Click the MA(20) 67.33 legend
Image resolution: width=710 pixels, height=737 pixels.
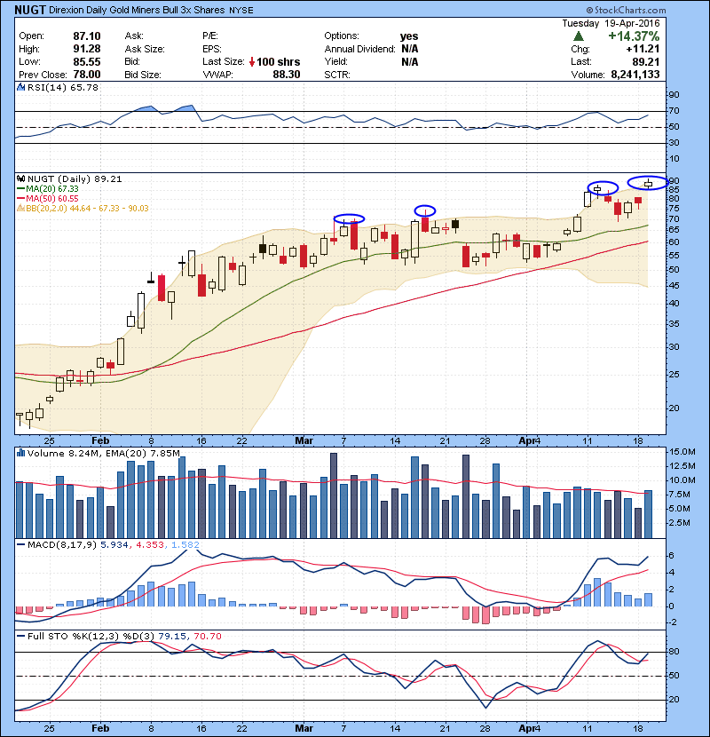click(48, 188)
